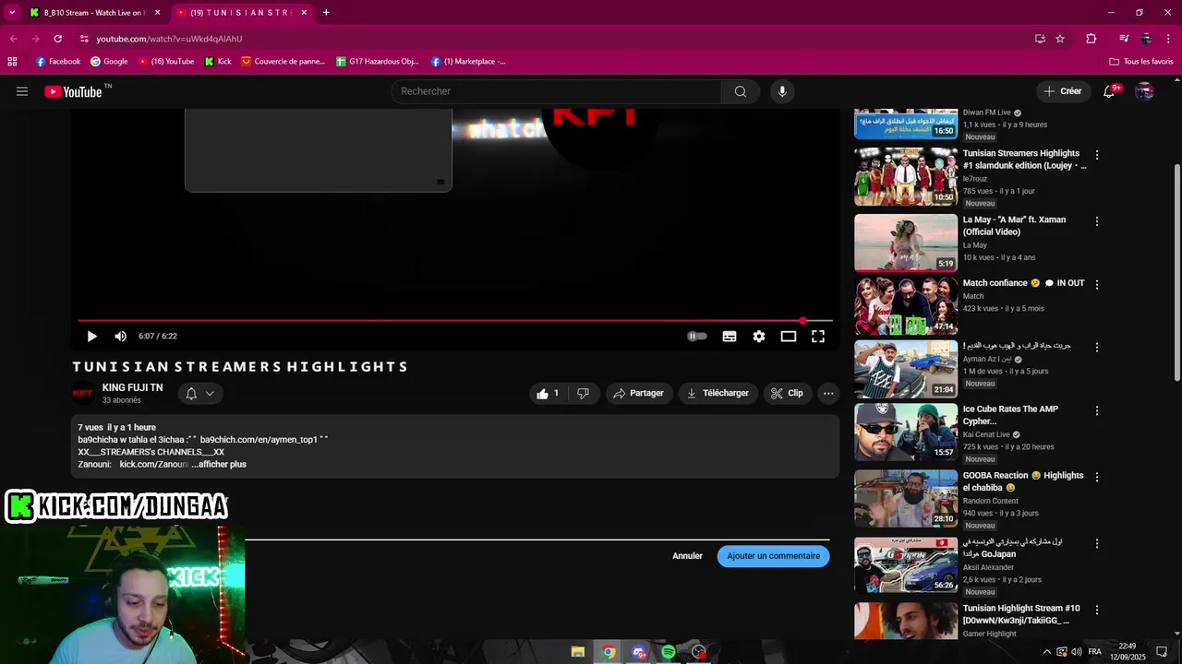Click the address bar URL
Screen dimensions: 1182x664
pyautogui.click(x=169, y=39)
